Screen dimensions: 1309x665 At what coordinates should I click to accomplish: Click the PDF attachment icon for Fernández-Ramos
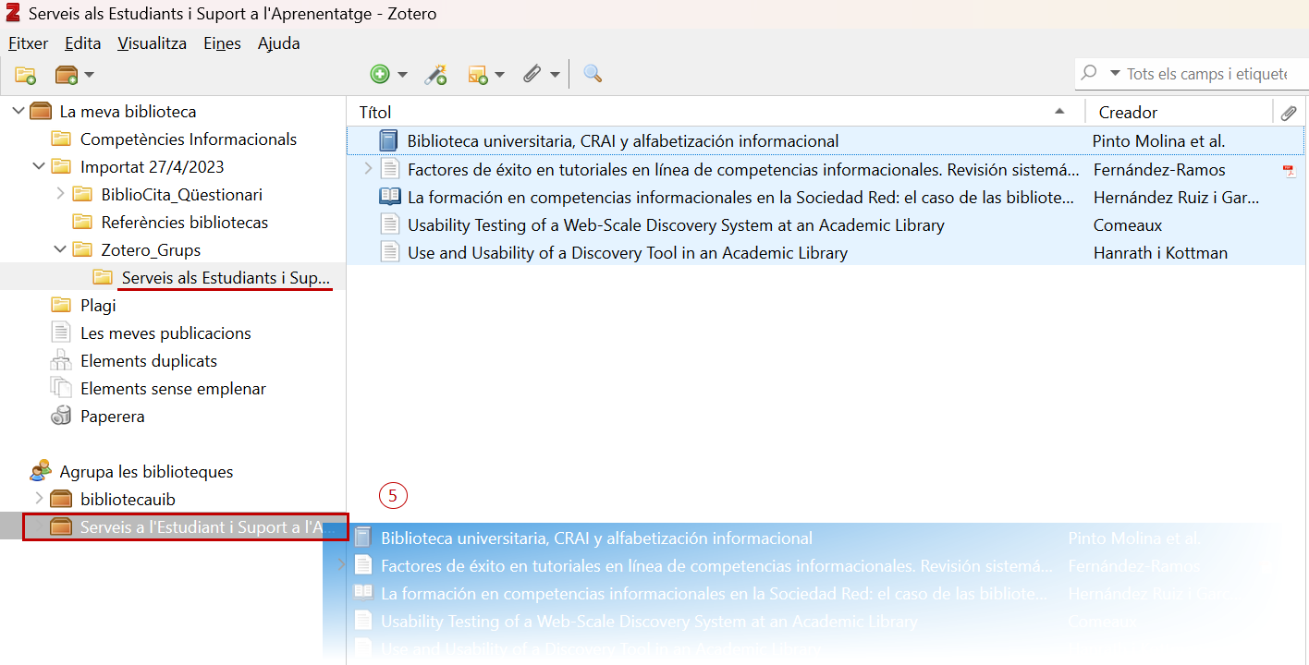pos(1289,171)
